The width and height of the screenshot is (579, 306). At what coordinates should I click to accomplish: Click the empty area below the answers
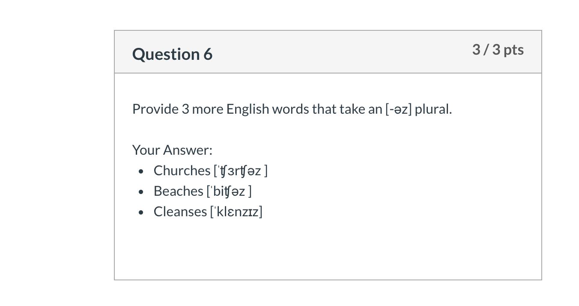coord(328,250)
